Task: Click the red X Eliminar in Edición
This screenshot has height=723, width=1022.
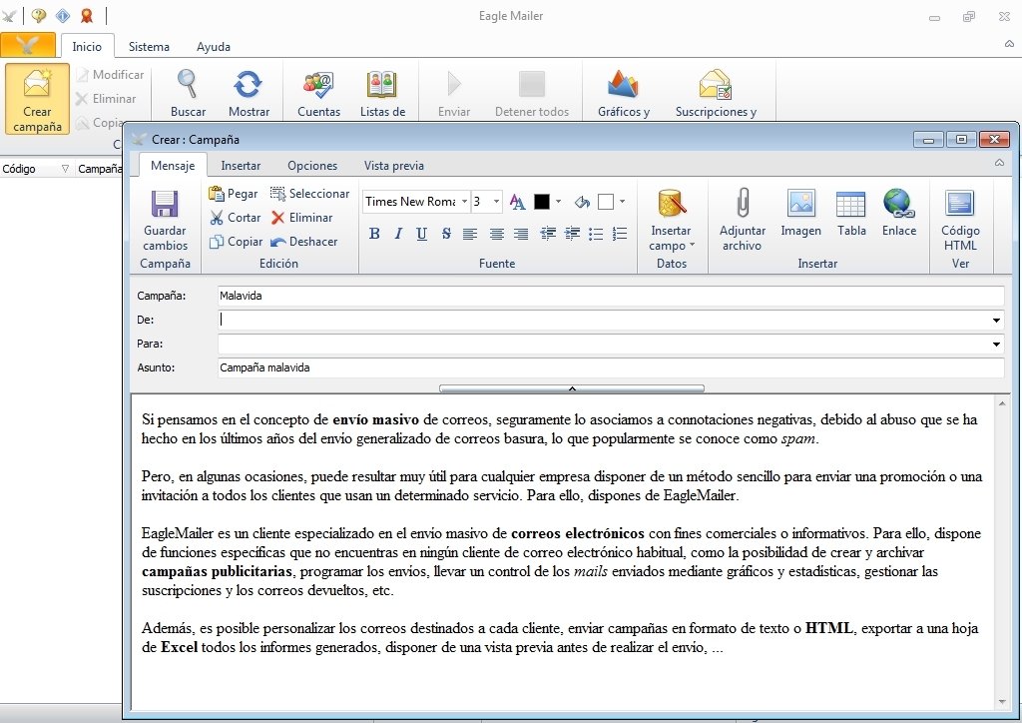Action: point(301,218)
